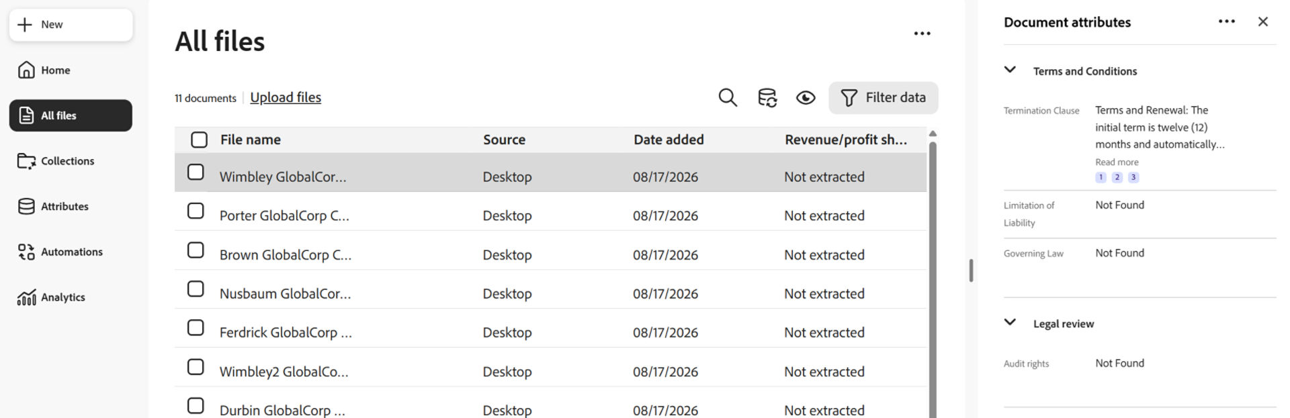
Task: Sort by File name column header
Action: 251,140
